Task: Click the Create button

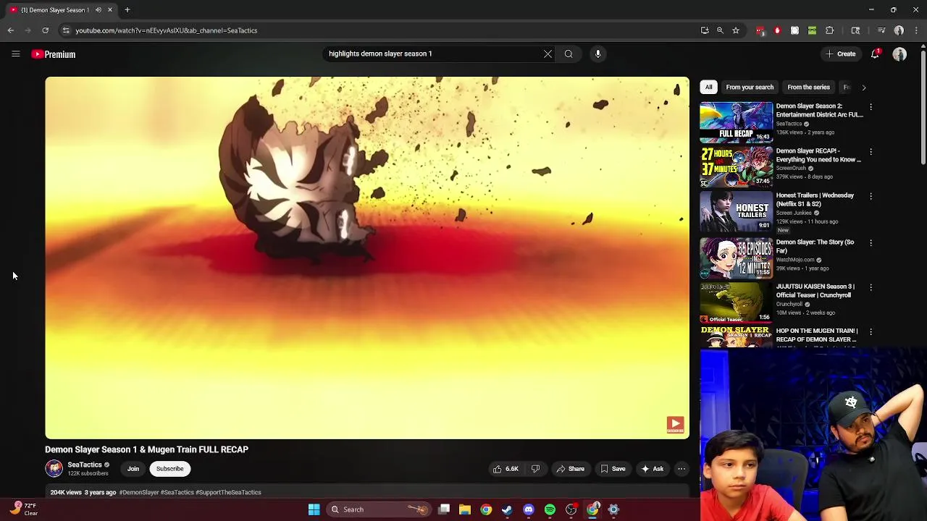Action: point(841,54)
